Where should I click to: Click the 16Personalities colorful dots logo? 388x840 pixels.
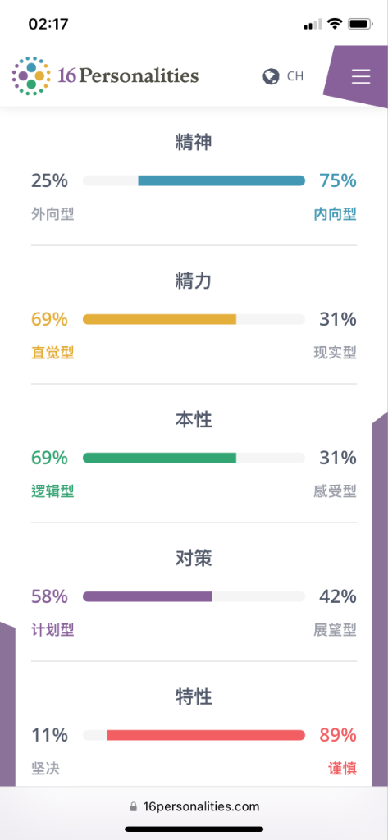(32, 76)
